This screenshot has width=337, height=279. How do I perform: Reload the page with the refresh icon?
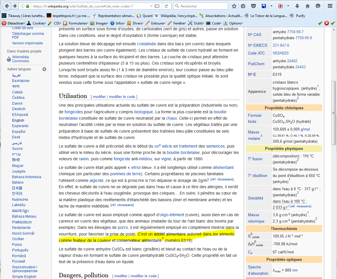coord(166,6)
